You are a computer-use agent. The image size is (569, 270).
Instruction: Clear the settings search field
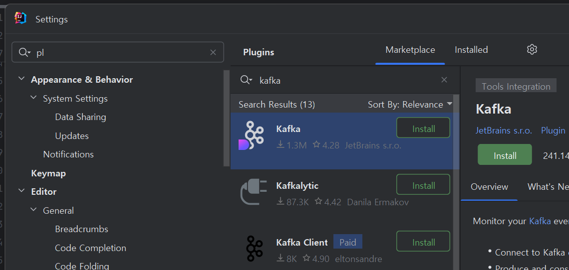[x=213, y=52]
